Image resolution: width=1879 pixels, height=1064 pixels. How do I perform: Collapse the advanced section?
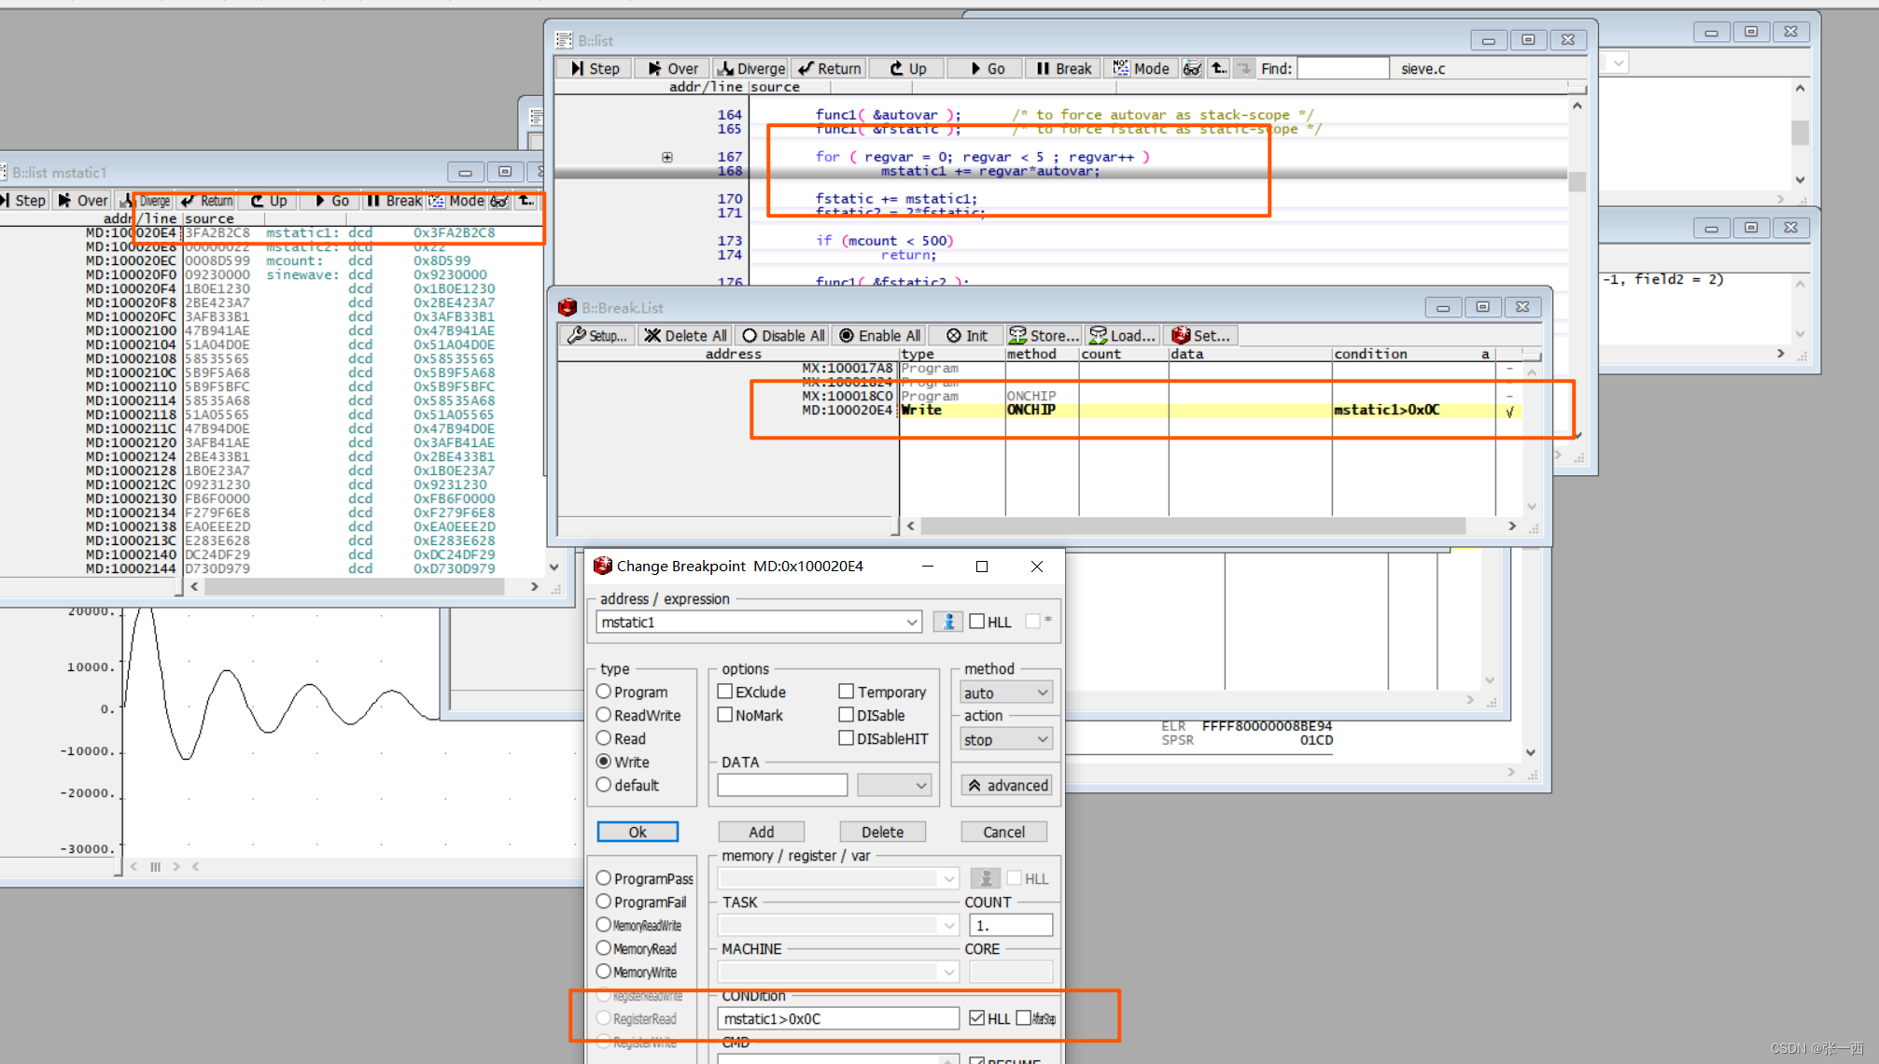1007,785
